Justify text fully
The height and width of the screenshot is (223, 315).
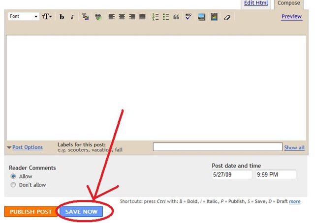pos(142,17)
